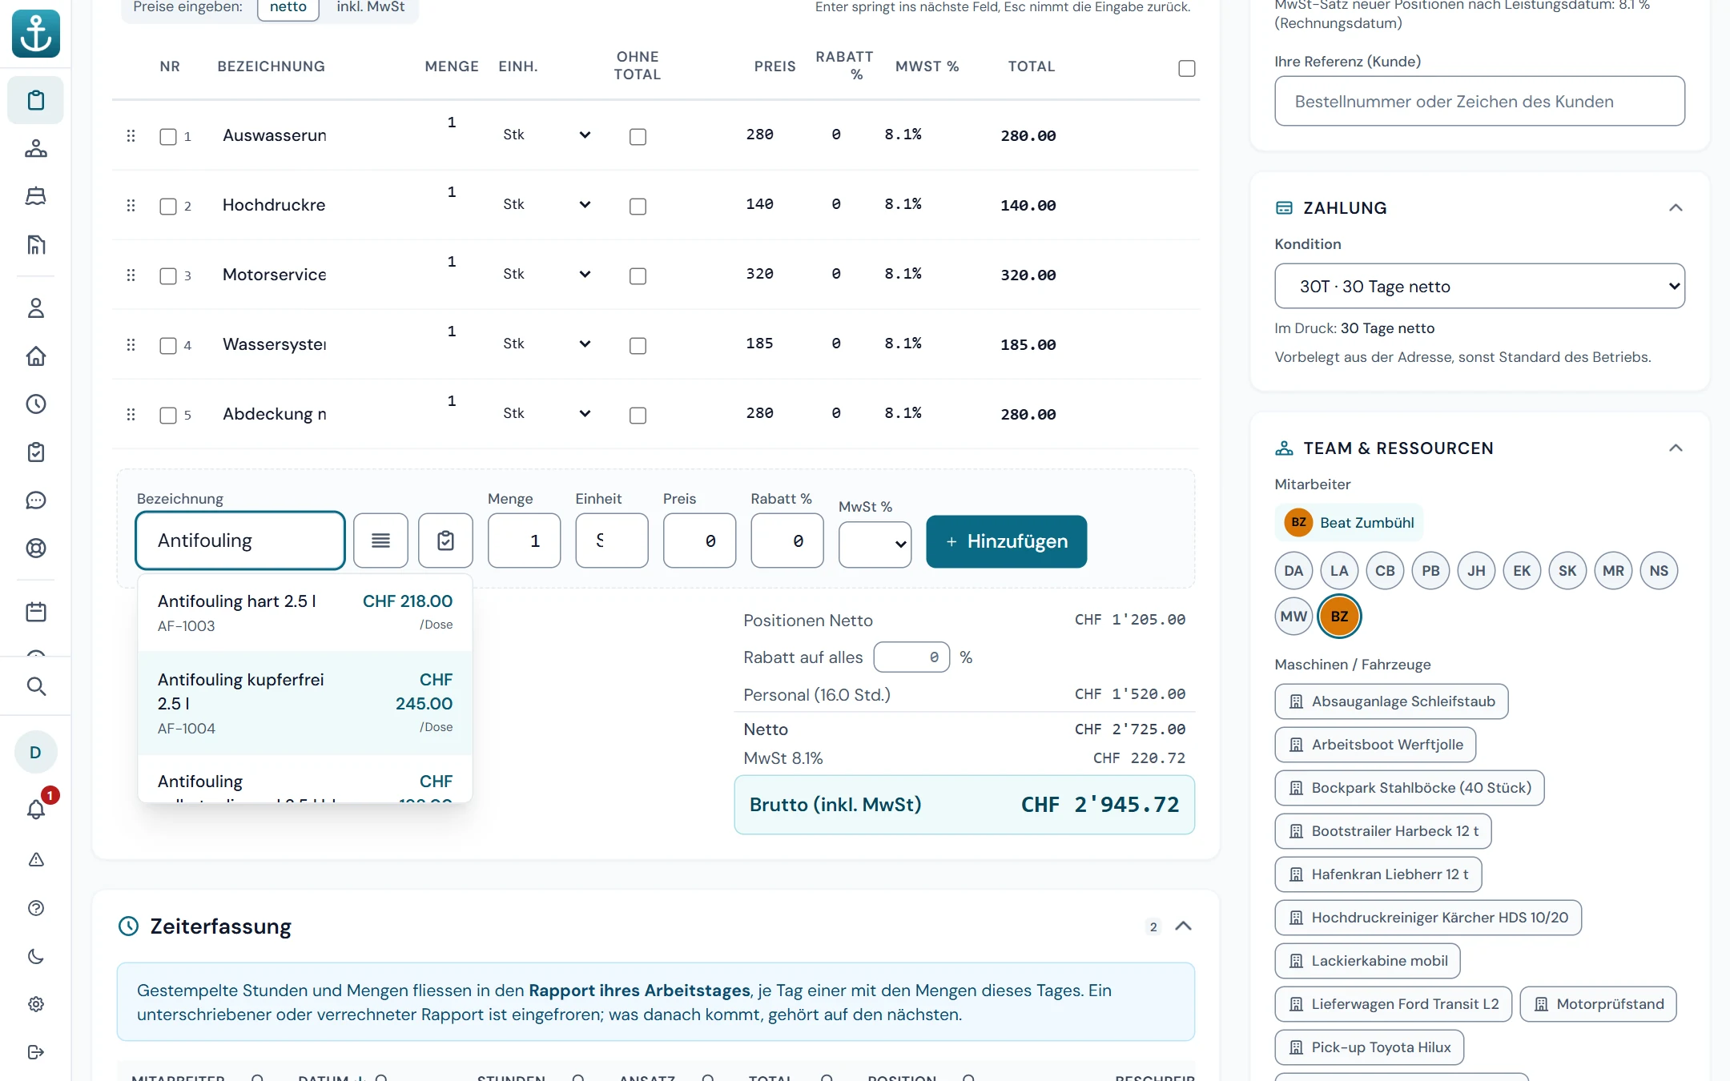Open the calendar sidebar icon
The image size is (1730, 1081).
click(36, 613)
